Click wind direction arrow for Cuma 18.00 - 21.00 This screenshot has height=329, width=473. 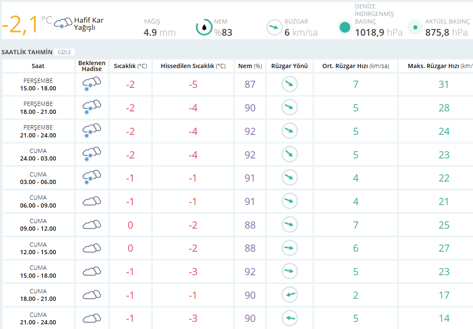tap(289, 295)
